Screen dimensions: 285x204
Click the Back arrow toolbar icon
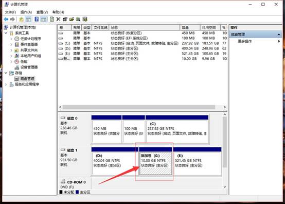(6, 19)
